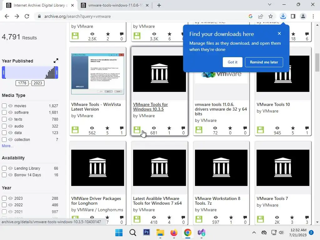Screen dimensions: 320x240
Task: Open Chrome downloads icon in toolbar
Action: 283,16
